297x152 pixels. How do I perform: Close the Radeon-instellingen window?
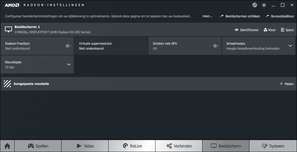292,5
